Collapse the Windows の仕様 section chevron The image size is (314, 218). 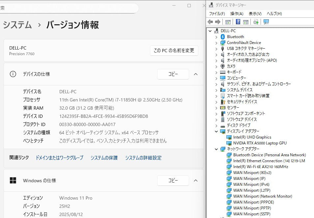coord(196,181)
